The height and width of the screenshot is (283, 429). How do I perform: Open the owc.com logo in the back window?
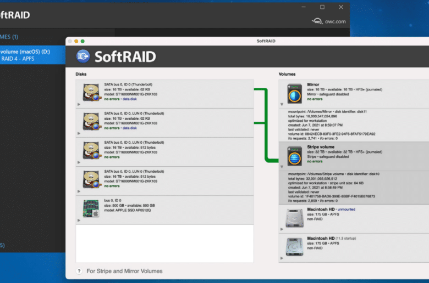click(328, 21)
